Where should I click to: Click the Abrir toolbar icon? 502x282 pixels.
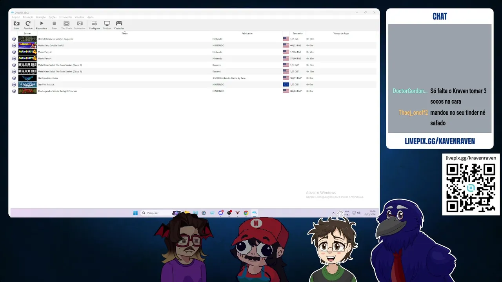pyautogui.click(x=16, y=25)
